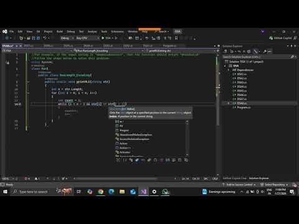
Task: Open the File menu
Action: tap(11, 32)
